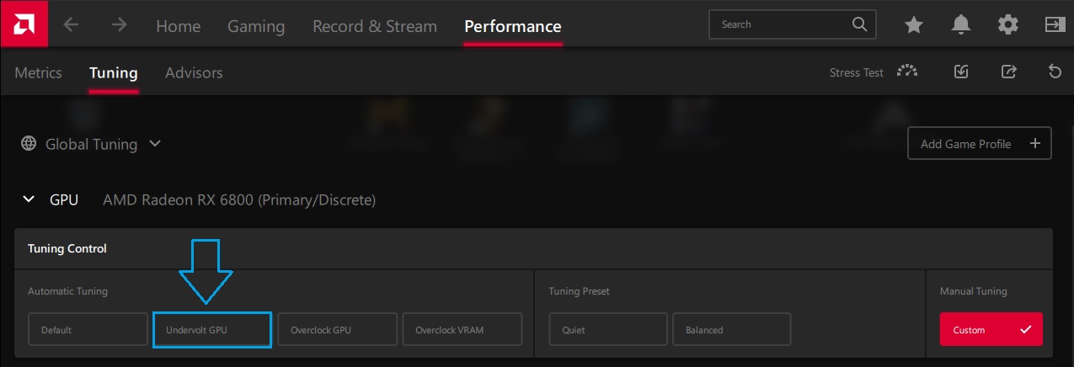Select the Performance tab
The image size is (1074, 367).
coord(513,26)
